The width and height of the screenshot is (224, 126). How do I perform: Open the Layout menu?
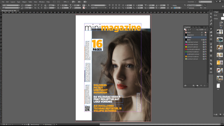point(13,2)
